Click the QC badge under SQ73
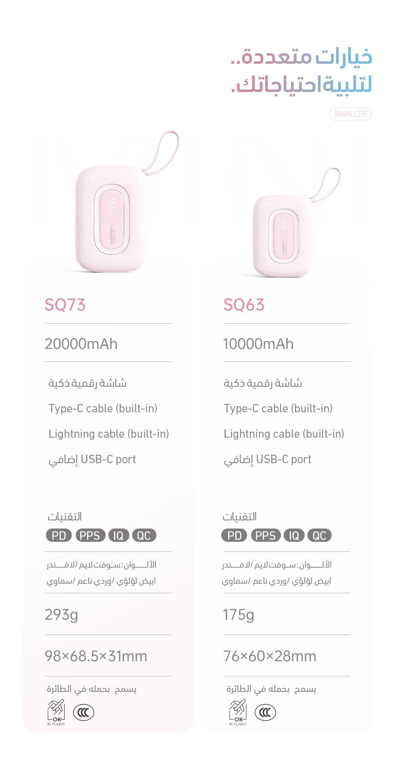 click(144, 535)
